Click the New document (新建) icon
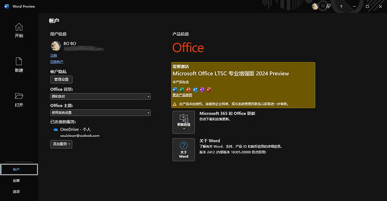 [19, 61]
